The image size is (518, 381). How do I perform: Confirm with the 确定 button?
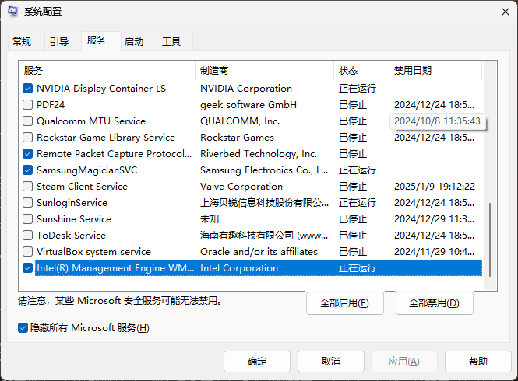pyautogui.click(x=257, y=362)
